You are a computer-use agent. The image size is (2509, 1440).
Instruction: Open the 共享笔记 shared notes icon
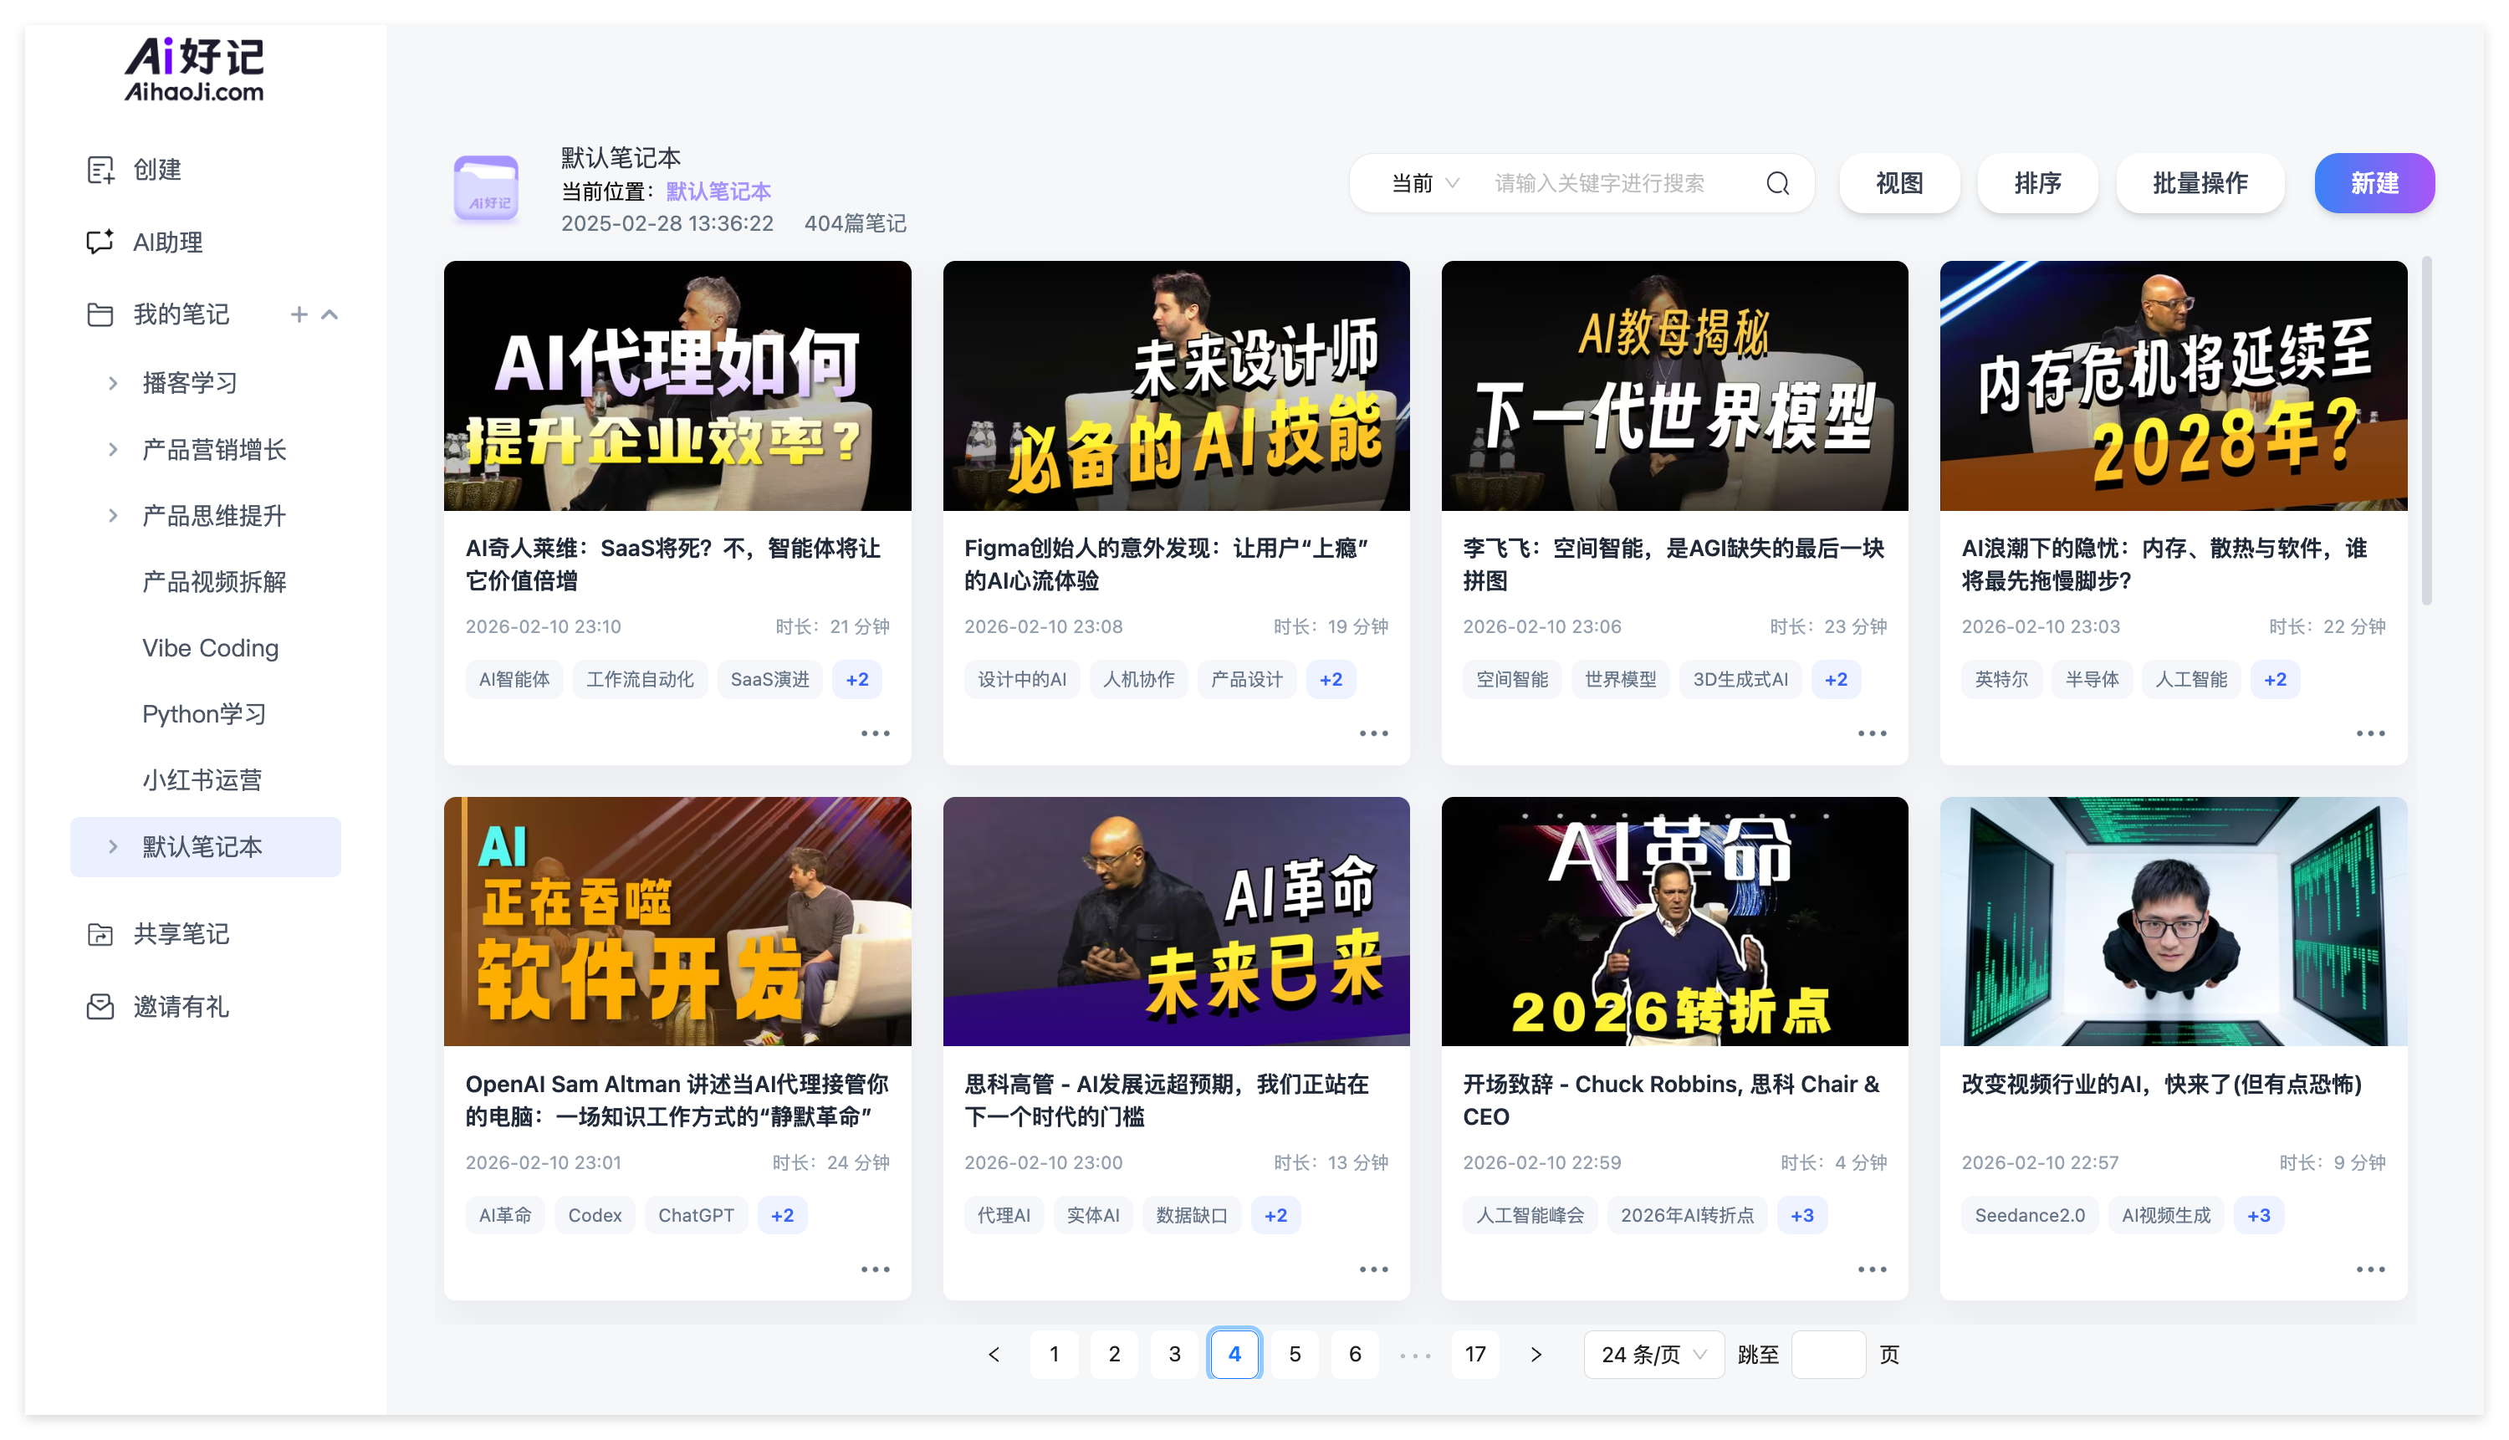point(100,933)
